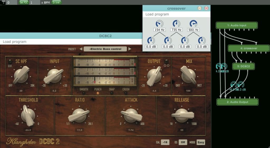Select the SMOOTH compression mode

(x=84, y=93)
